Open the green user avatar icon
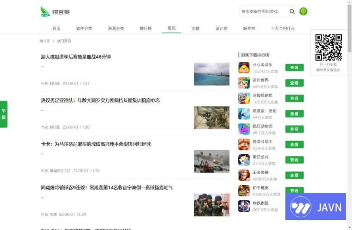The height and width of the screenshot is (230, 352). 303,11
